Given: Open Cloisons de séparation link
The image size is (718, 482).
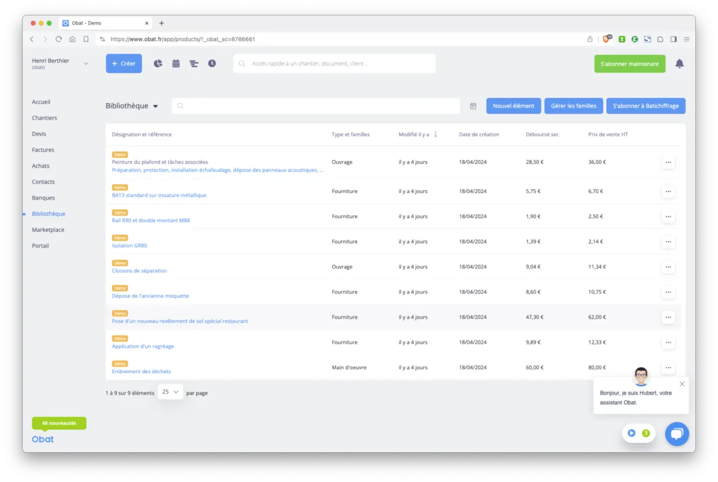Looking at the screenshot, I should click(x=139, y=271).
